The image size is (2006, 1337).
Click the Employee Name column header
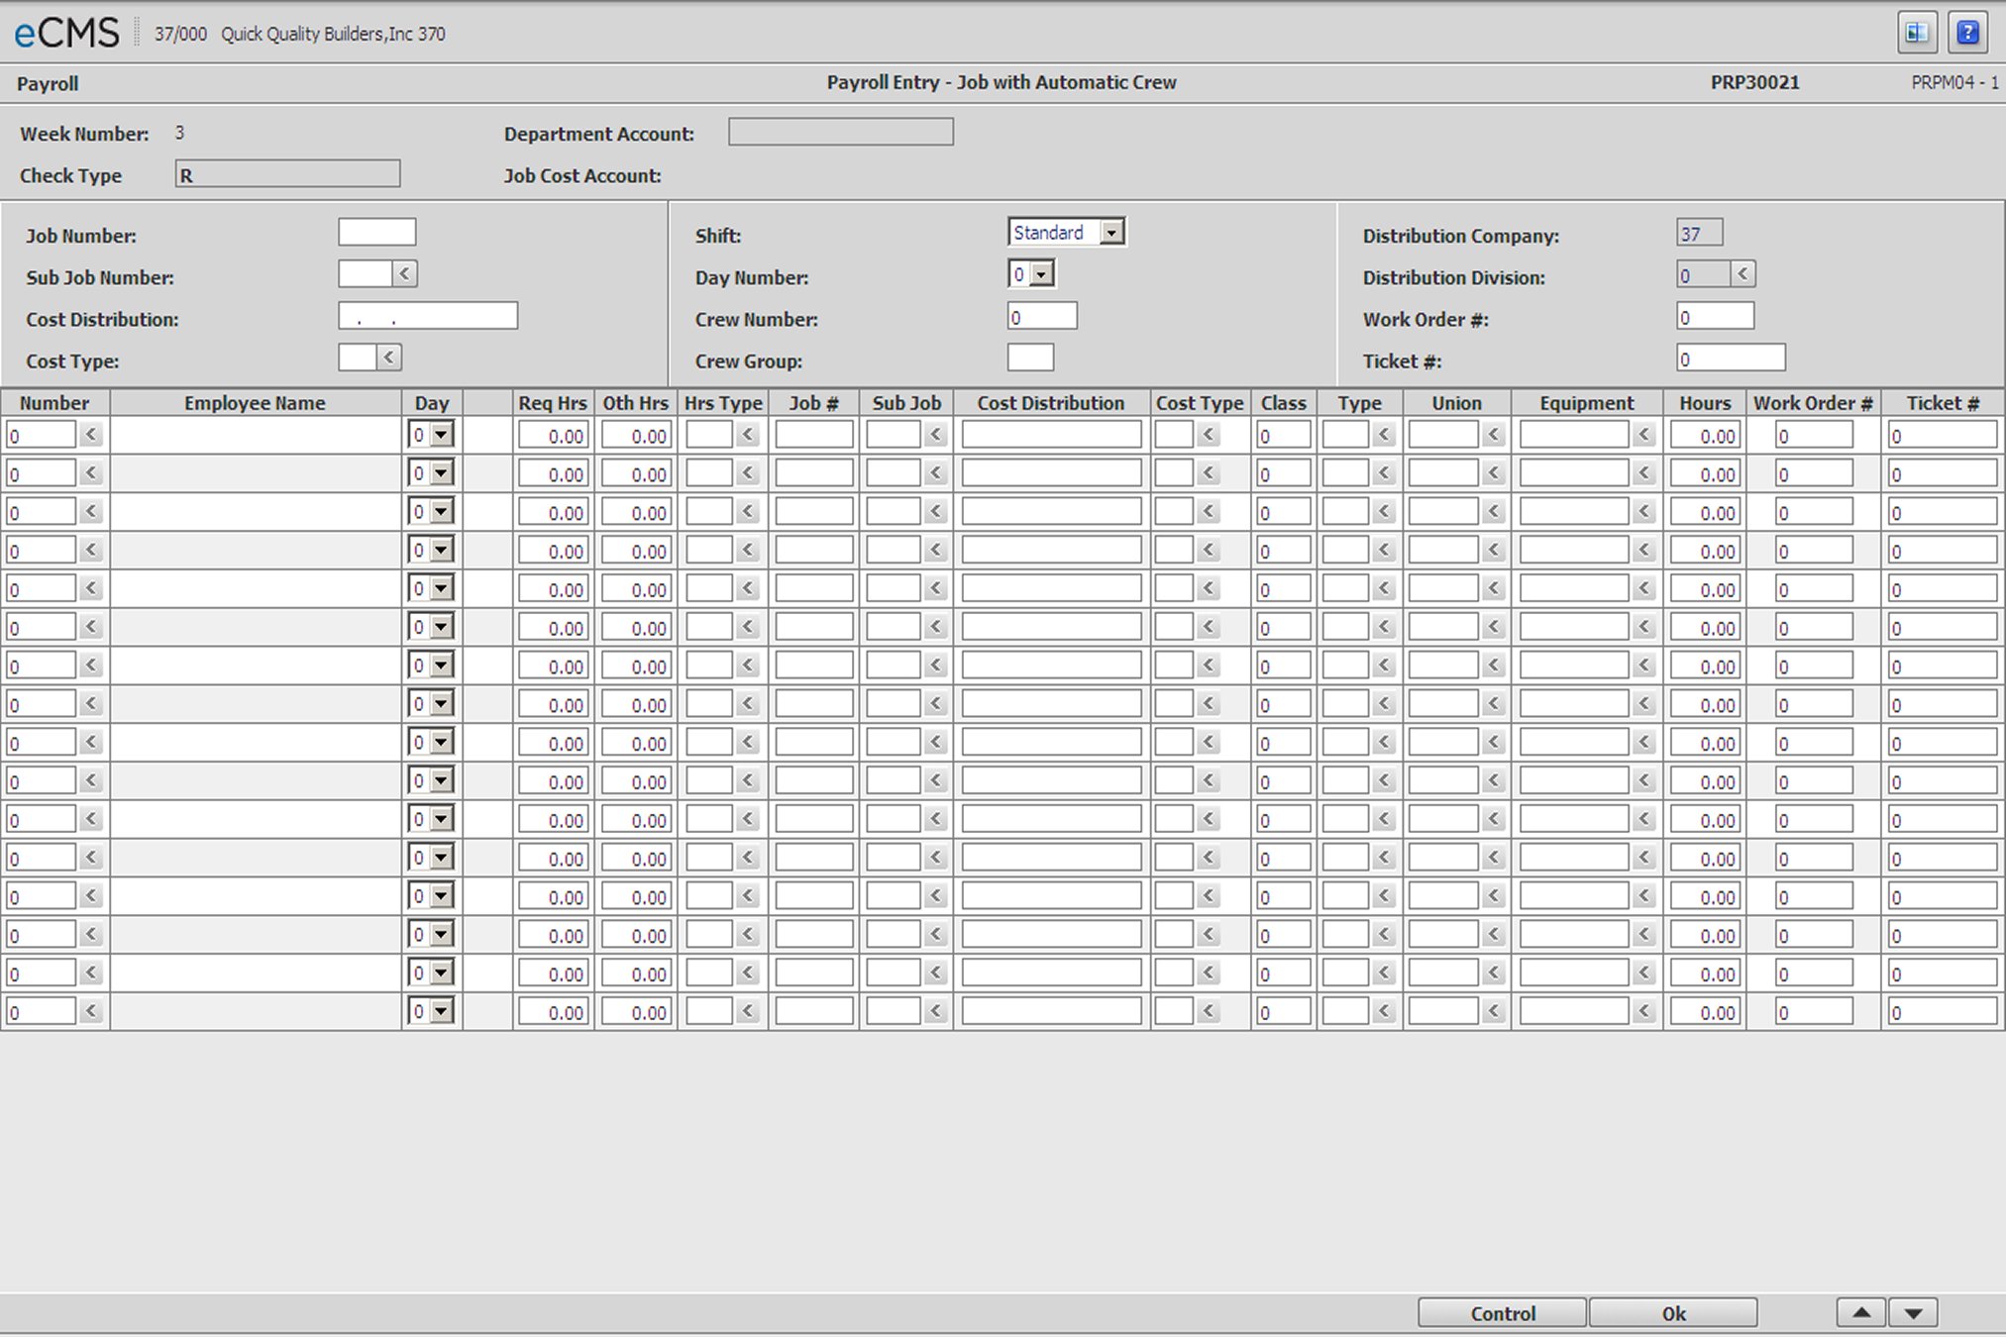(255, 403)
